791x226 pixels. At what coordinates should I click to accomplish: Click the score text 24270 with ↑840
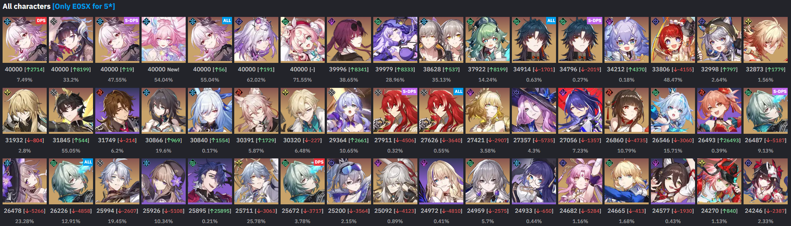click(x=719, y=211)
